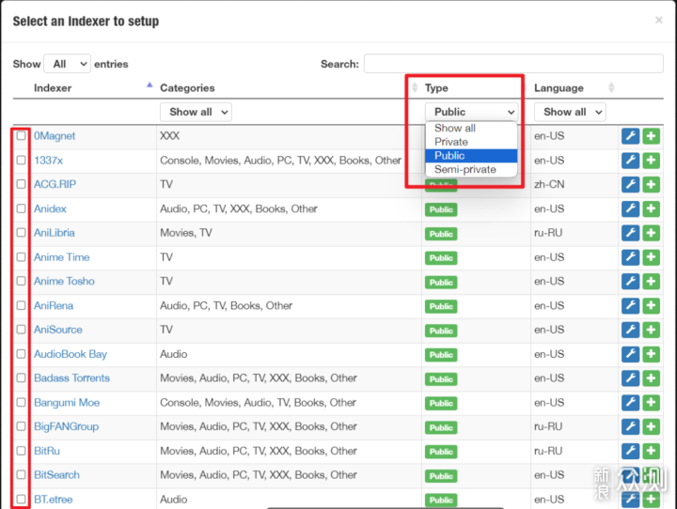
Task: Add BigFANGroup indexer with plus icon
Action: click(651, 427)
